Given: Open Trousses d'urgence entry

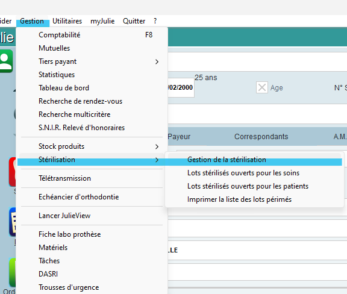Looking at the screenshot, I should (92, 287).
